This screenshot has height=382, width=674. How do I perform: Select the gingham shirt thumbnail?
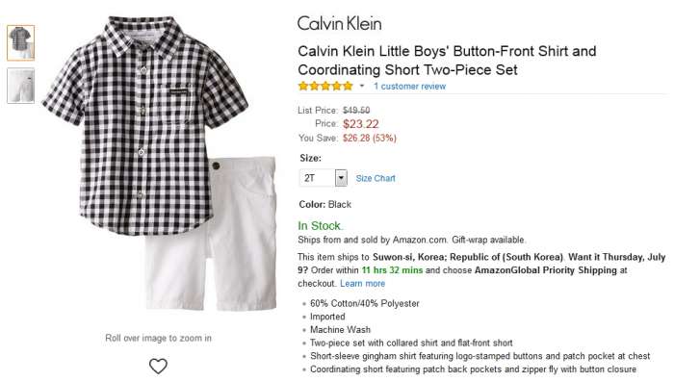[x=20, y=42]
